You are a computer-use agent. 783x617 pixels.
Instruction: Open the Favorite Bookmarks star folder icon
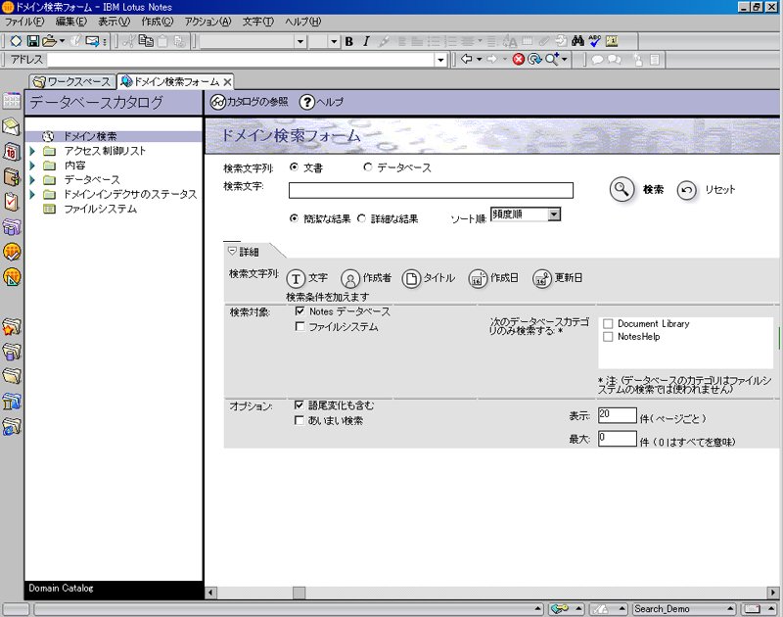[x=12, y=327]
